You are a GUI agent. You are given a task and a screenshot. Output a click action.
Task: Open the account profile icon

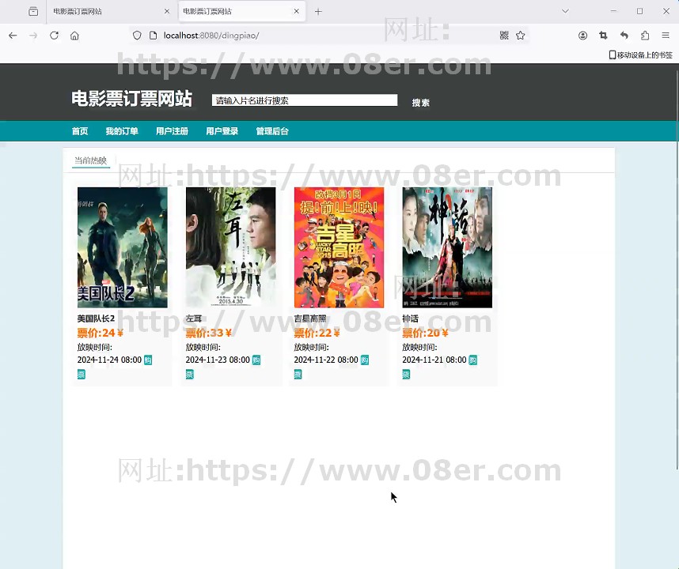point(583,36)
